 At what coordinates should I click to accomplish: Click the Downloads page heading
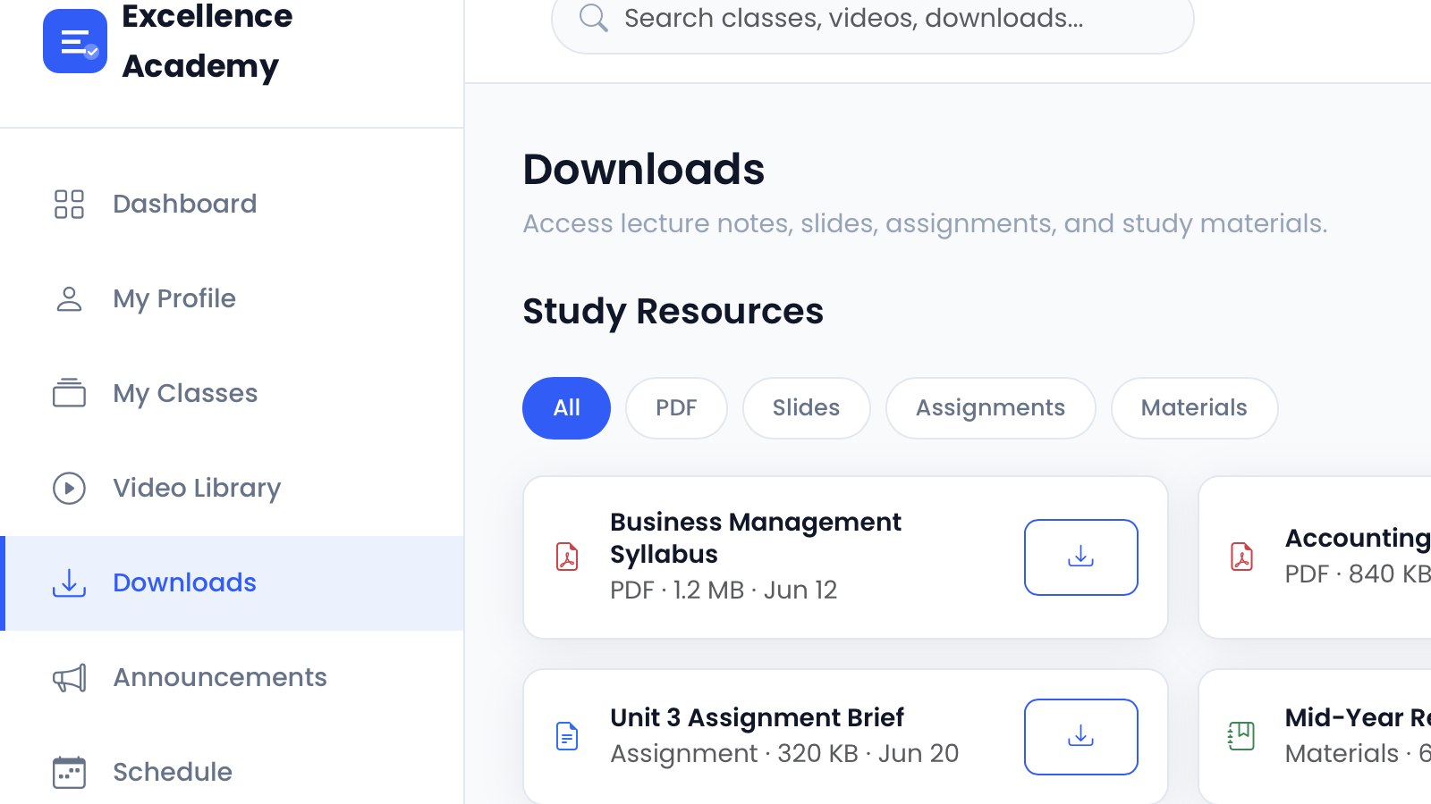pyautogui.click(x=644, y=170)
